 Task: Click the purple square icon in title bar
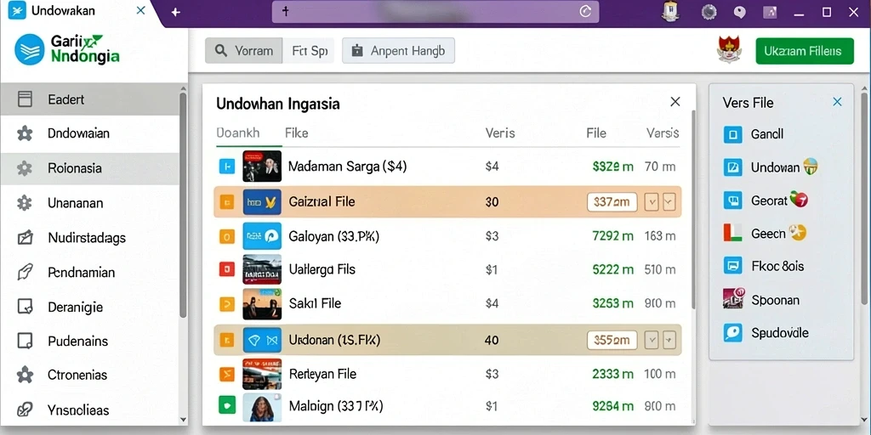[x=770, y=12]
